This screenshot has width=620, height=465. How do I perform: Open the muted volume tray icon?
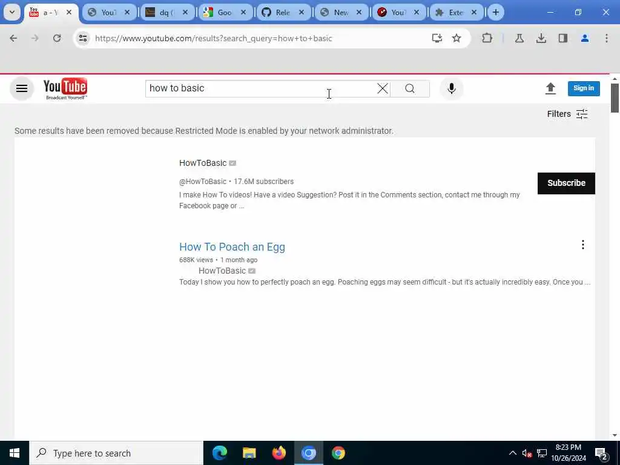coord(527,453)
